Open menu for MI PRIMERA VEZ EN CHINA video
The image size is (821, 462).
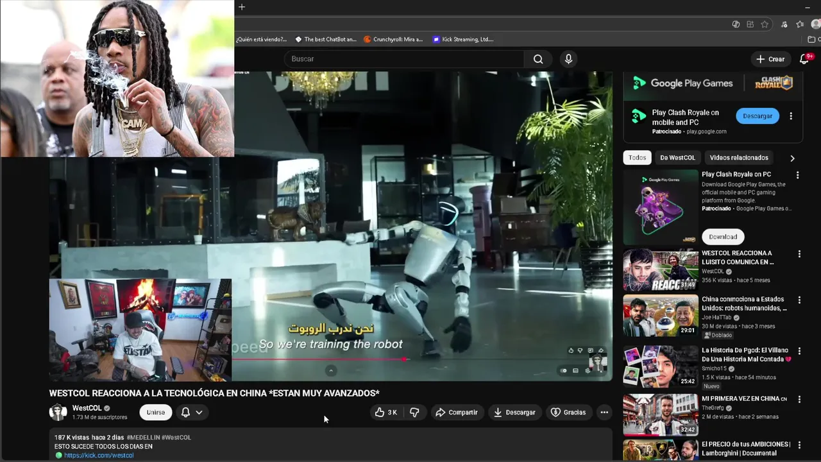pyautogui.click(x=799, y=400)
